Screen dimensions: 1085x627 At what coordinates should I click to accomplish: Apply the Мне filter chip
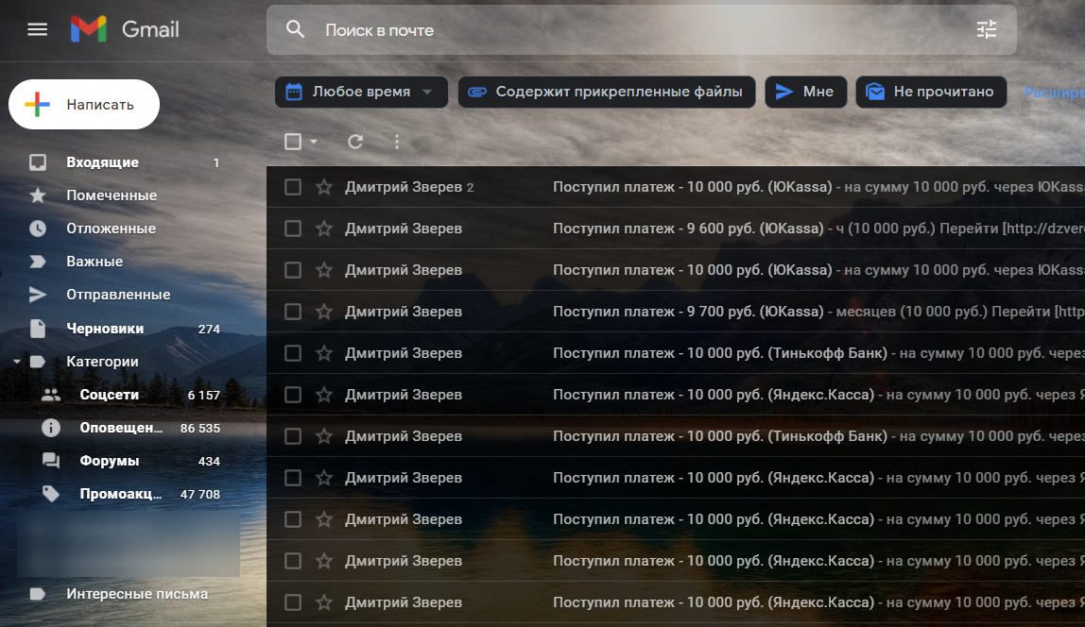click(x=805, y=92)
